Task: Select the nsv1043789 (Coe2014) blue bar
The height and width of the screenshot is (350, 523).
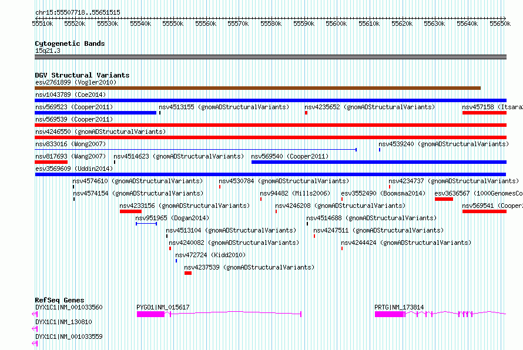Action: 270,100
